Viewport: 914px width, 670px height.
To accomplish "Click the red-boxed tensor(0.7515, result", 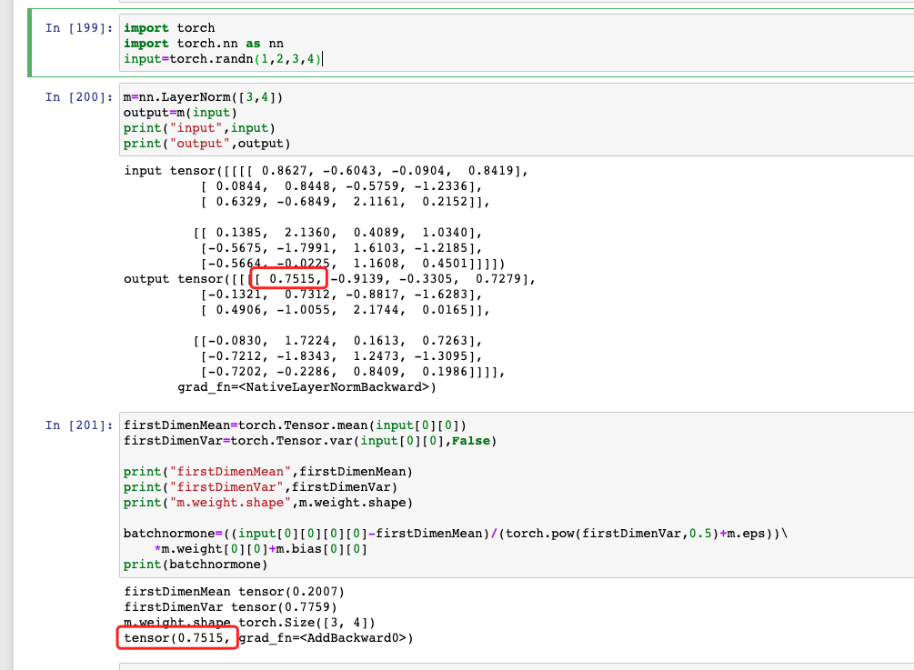I will (177, 638).
